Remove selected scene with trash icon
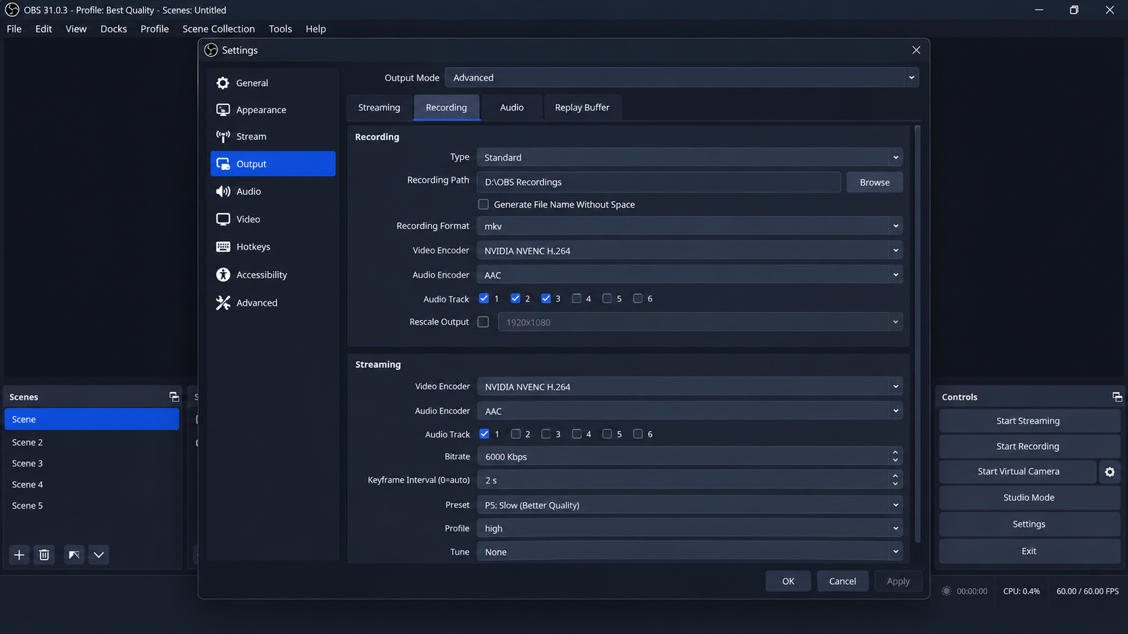 click(44, 554)
